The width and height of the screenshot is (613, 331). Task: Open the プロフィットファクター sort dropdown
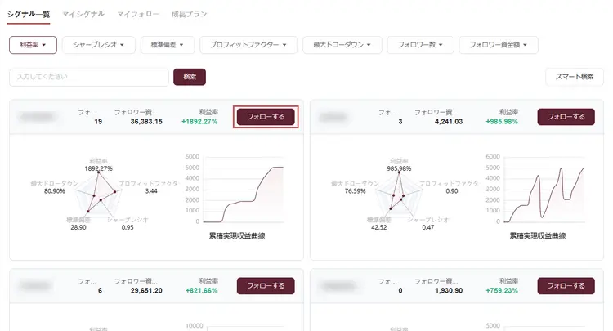248,45
